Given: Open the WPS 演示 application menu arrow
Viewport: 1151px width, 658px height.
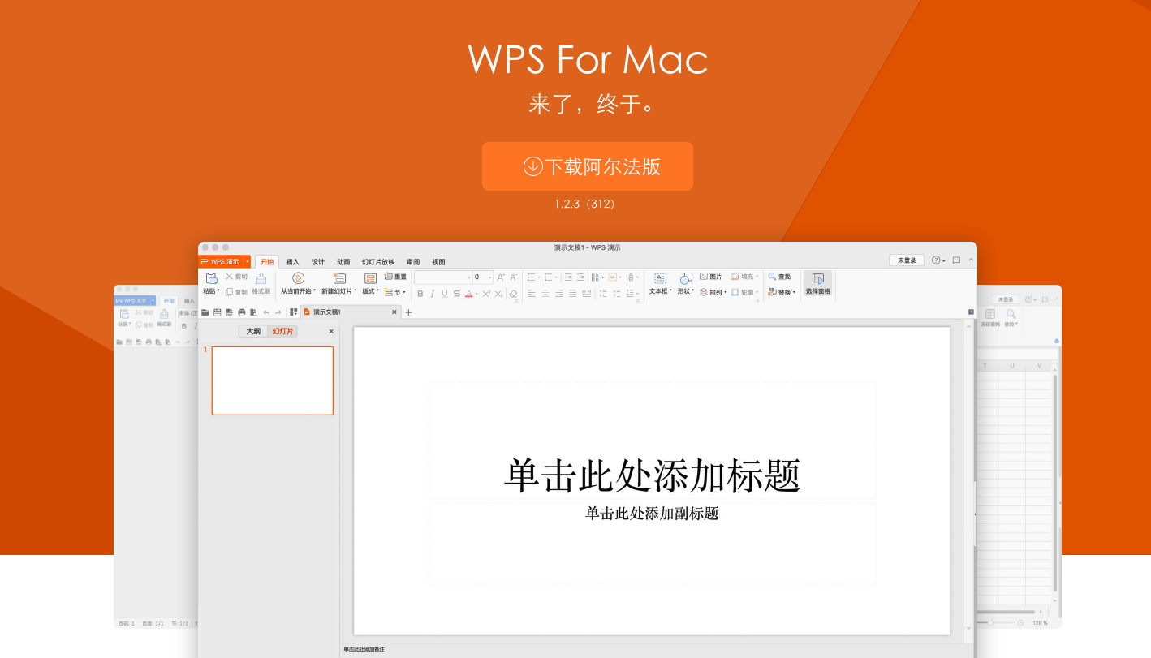Looking at the screenshot, I should pos(247,261).
